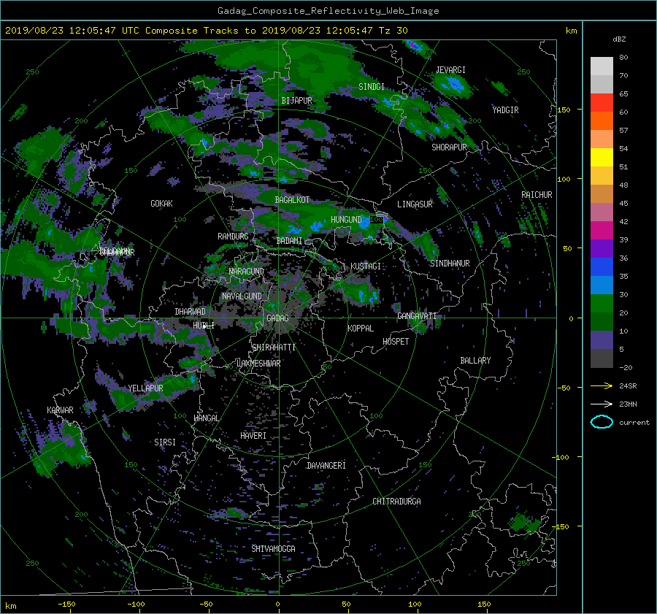Click the yellow 51 dBZ color swatch
This screenshot has width=657, height=614.
[602, 158]
